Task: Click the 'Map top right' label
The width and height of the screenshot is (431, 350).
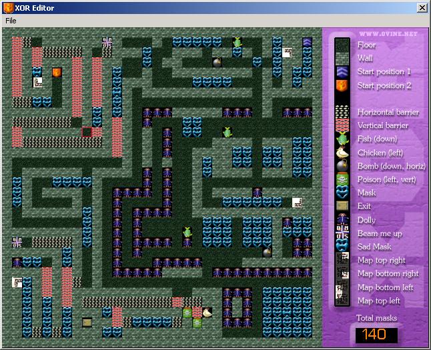Action: (381, 260)
